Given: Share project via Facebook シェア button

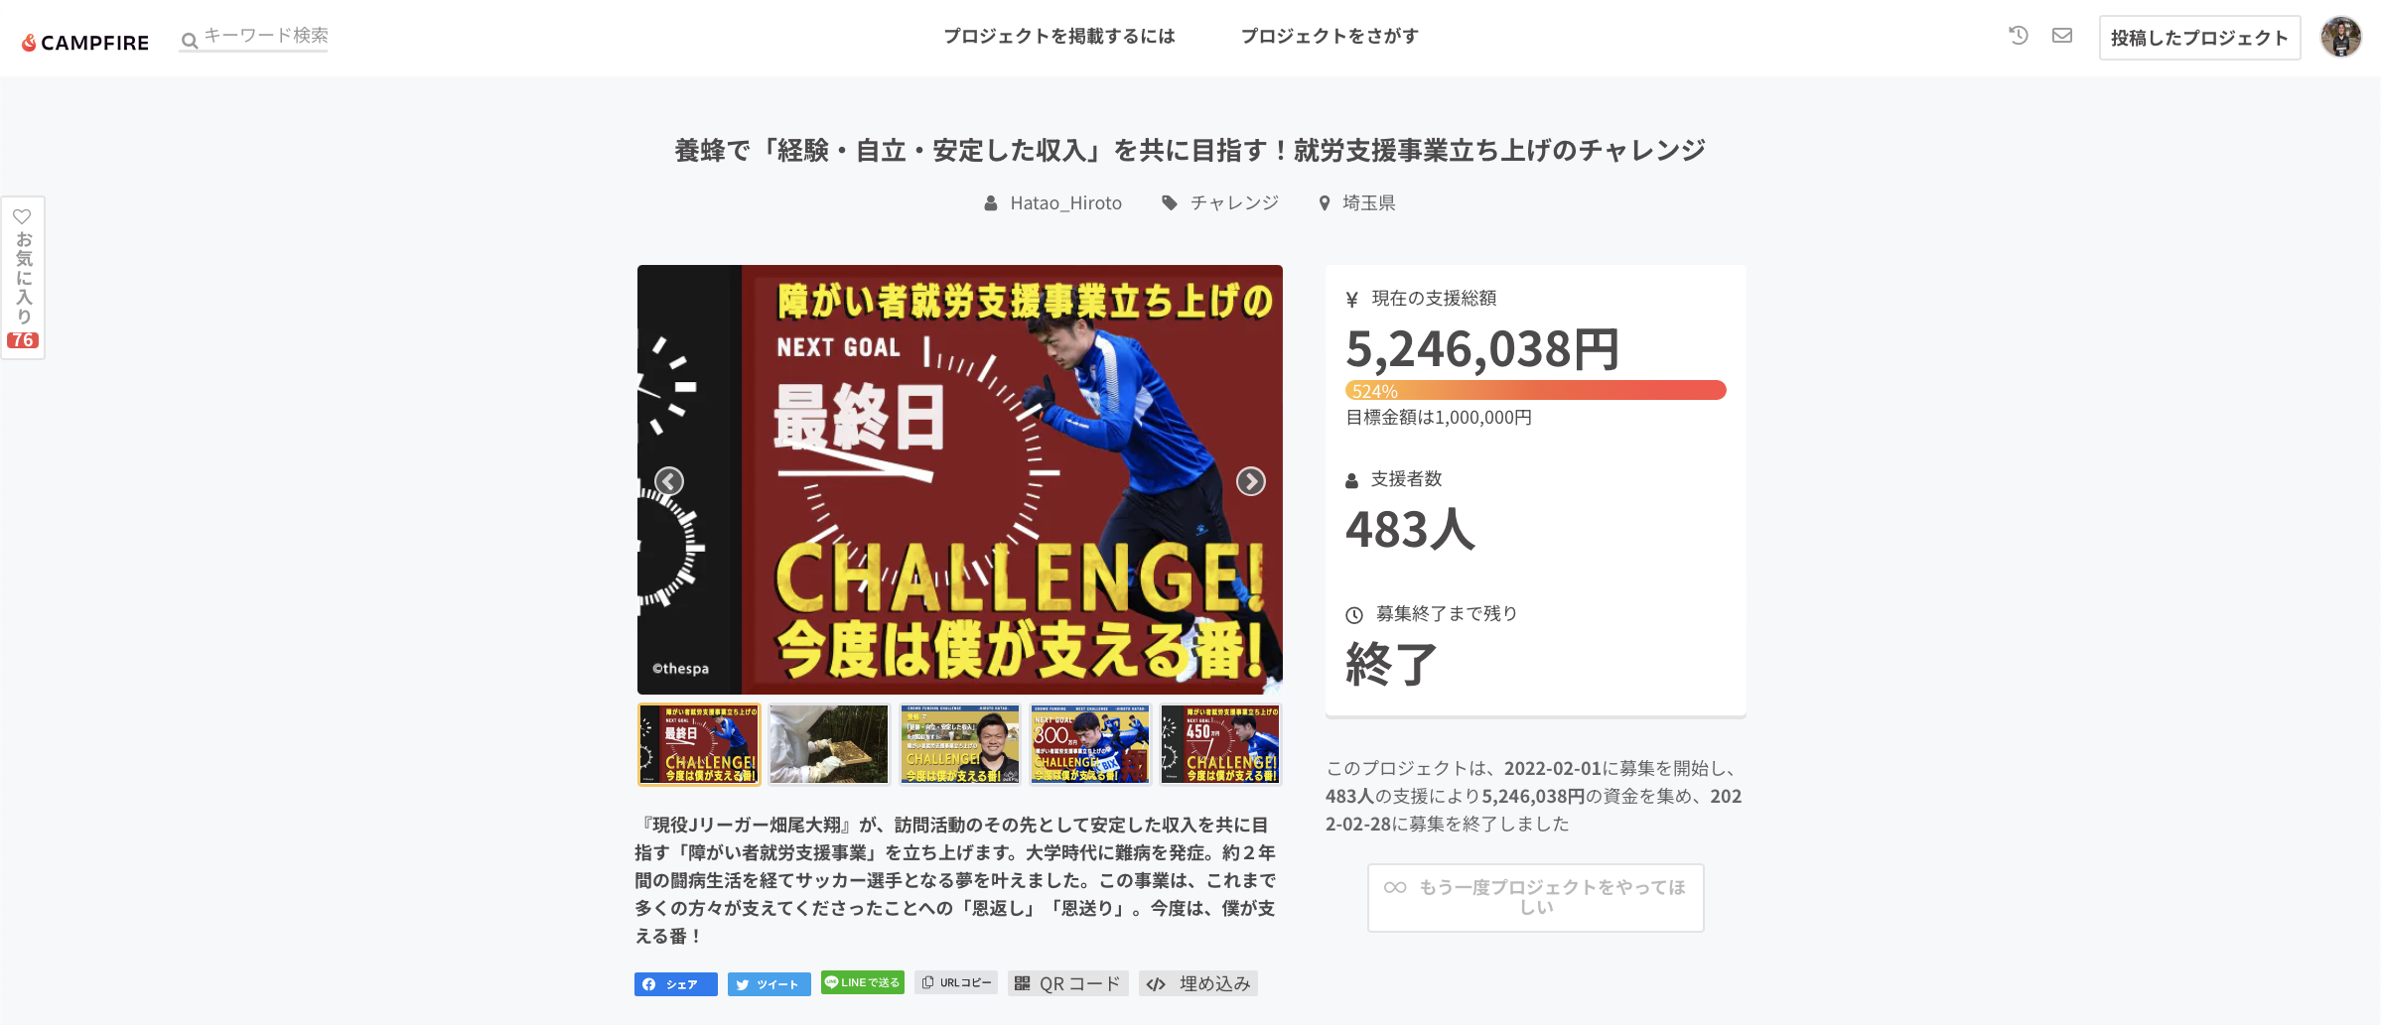Looking at the screenshot, I should point(675,984).
